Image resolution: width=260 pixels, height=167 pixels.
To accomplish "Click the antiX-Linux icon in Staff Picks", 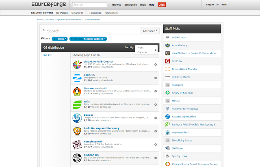I will tap(167, 37).
